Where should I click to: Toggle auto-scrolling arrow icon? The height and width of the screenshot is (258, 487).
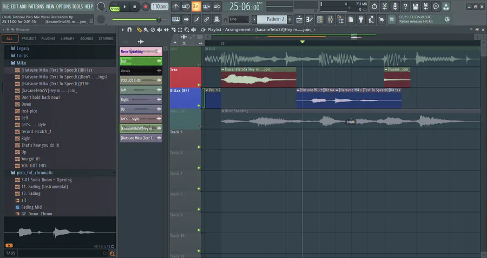pos(186,19)
